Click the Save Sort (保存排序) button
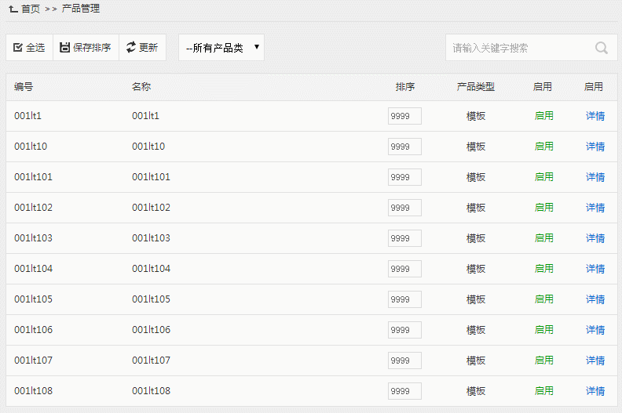 86,48
